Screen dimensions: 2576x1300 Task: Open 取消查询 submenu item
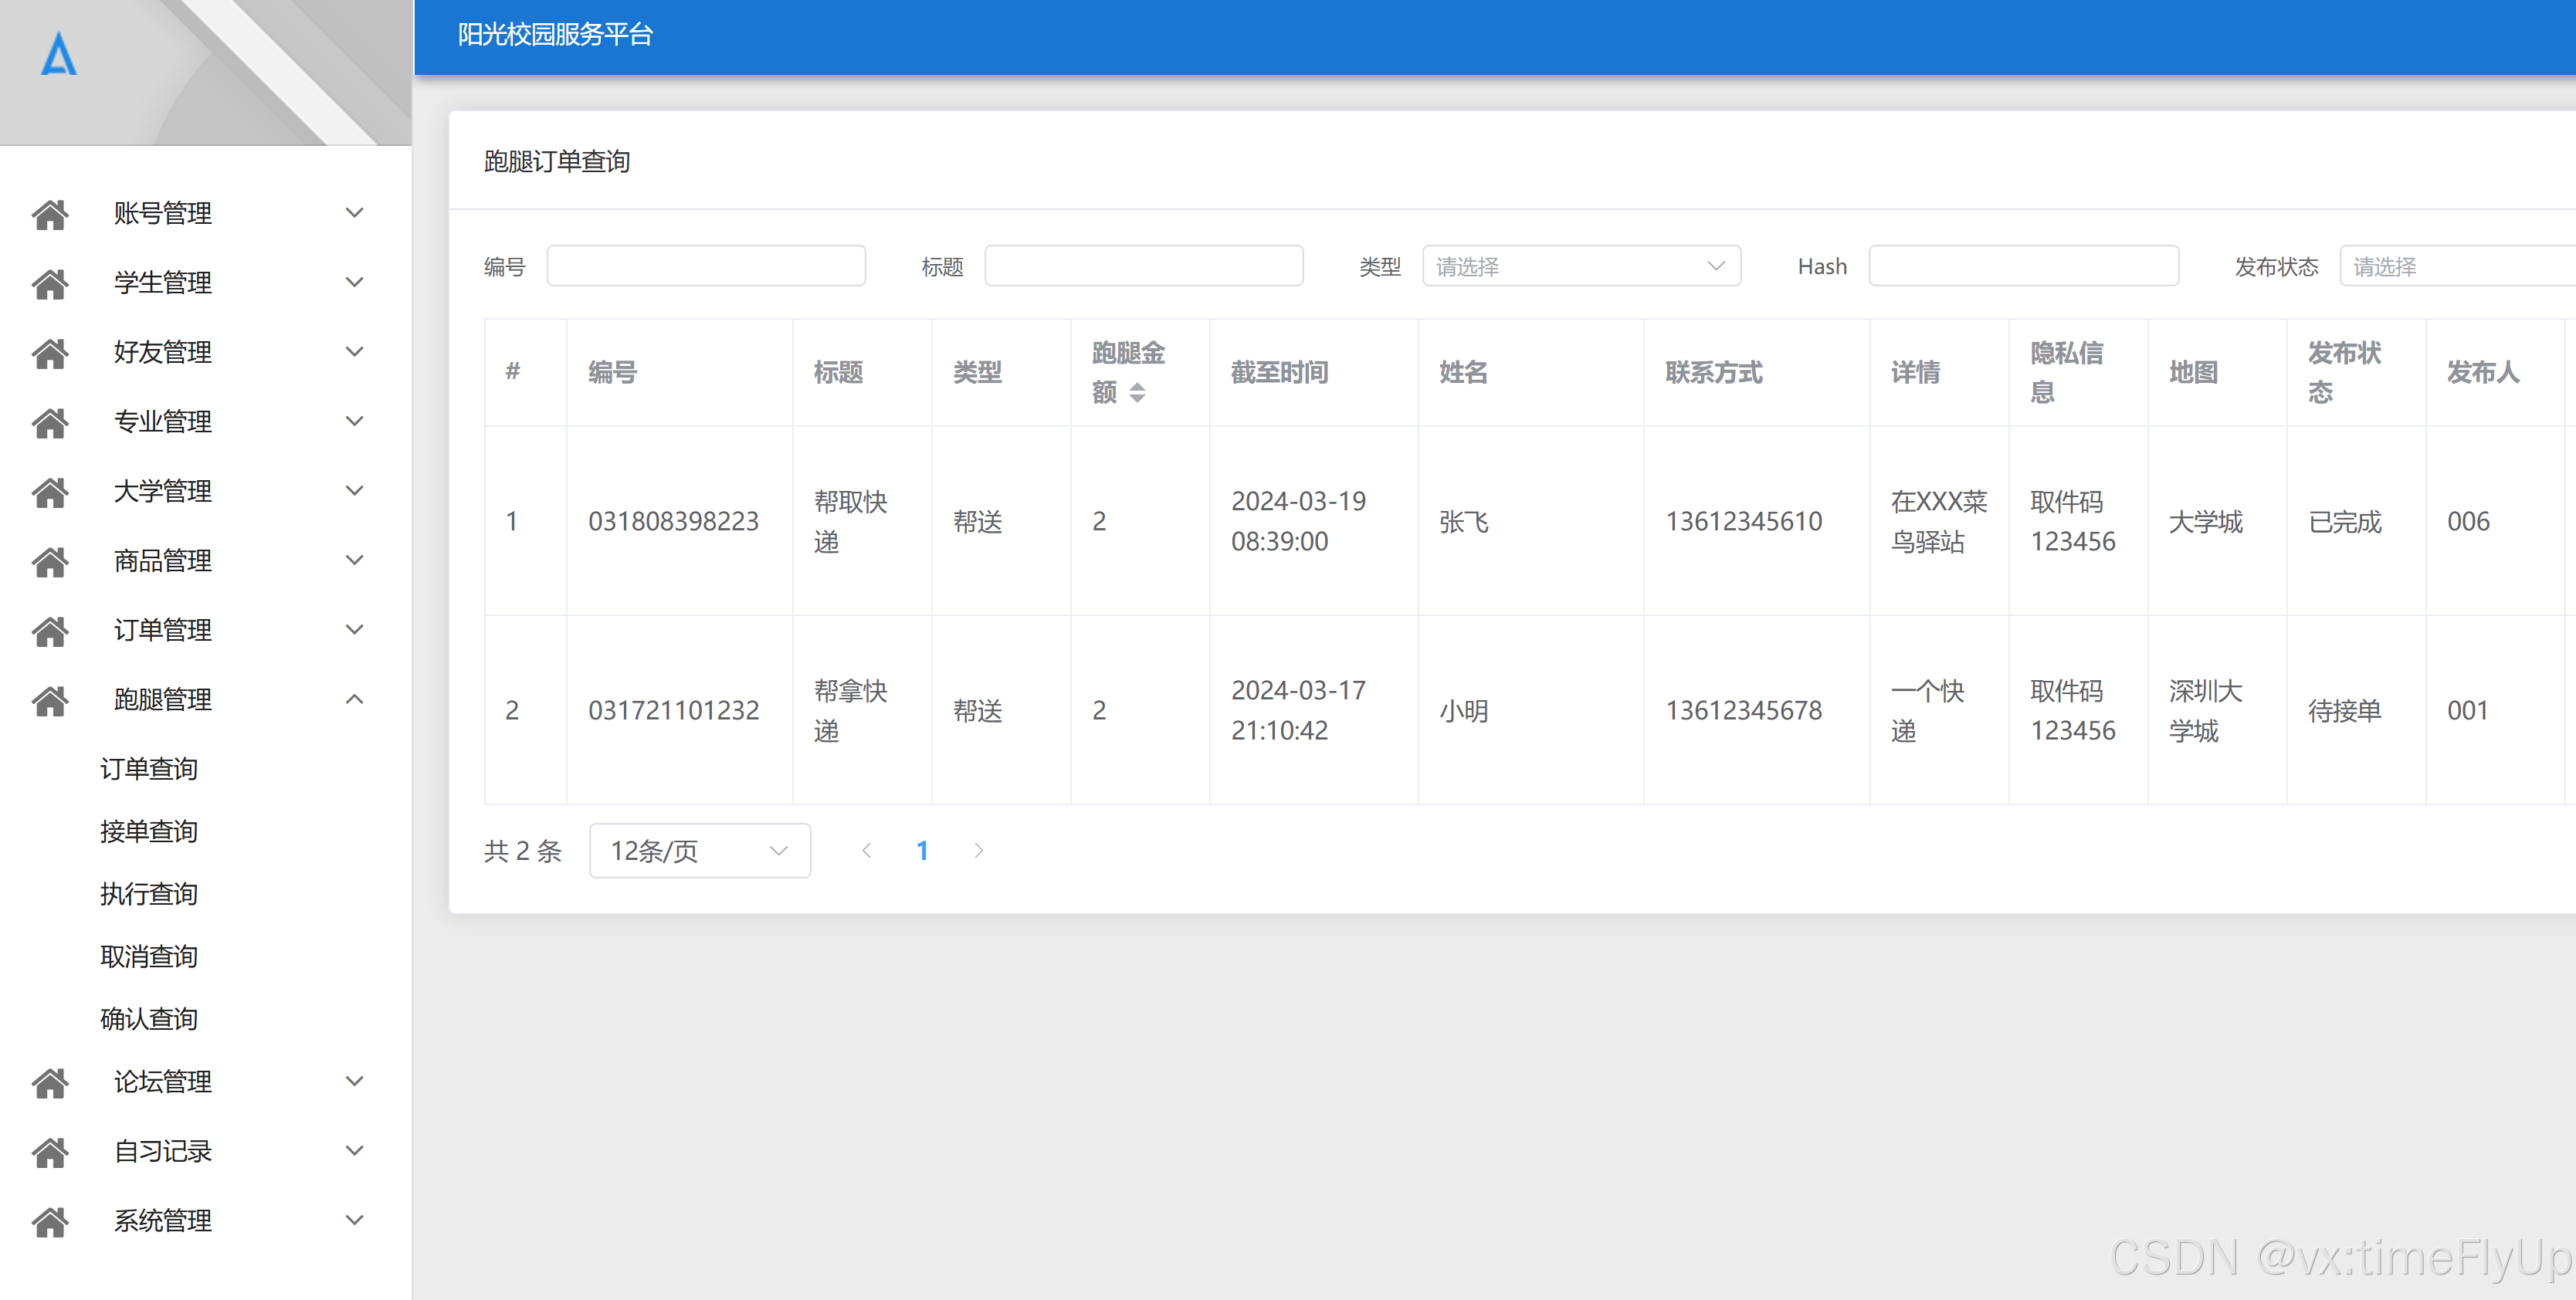149,956
